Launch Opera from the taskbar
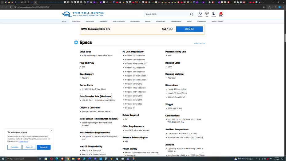This screenshot has width=286, height=161. 51,159
